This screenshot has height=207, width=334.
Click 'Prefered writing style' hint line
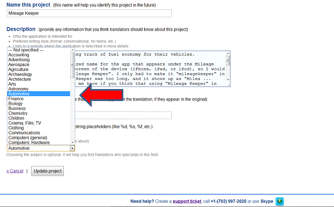click(64, 42)
